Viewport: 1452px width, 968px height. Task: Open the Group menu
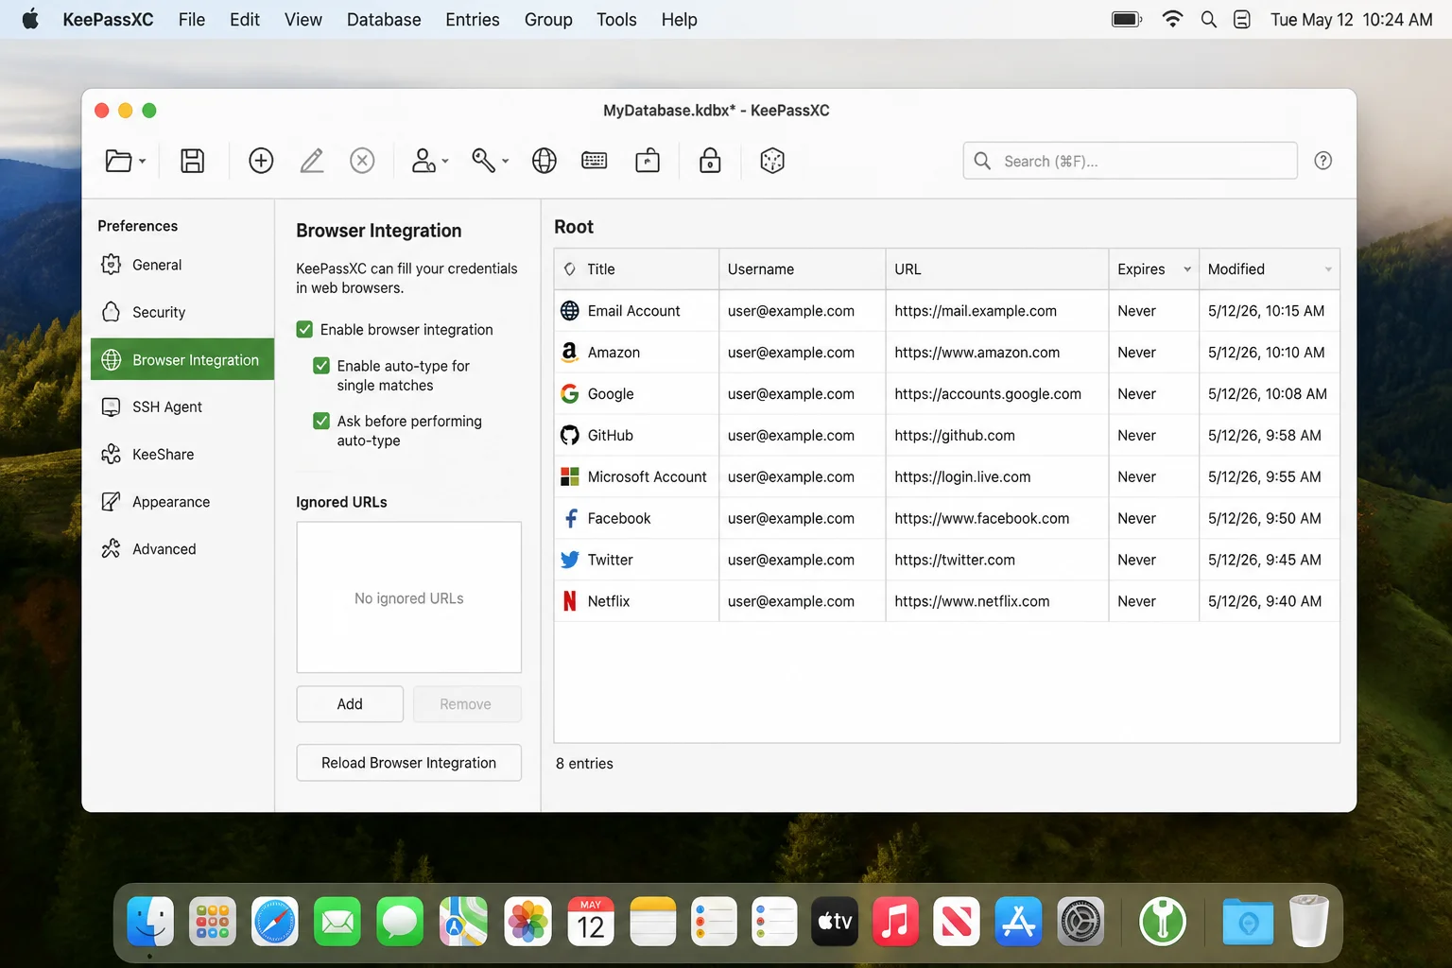click(548, 19)
